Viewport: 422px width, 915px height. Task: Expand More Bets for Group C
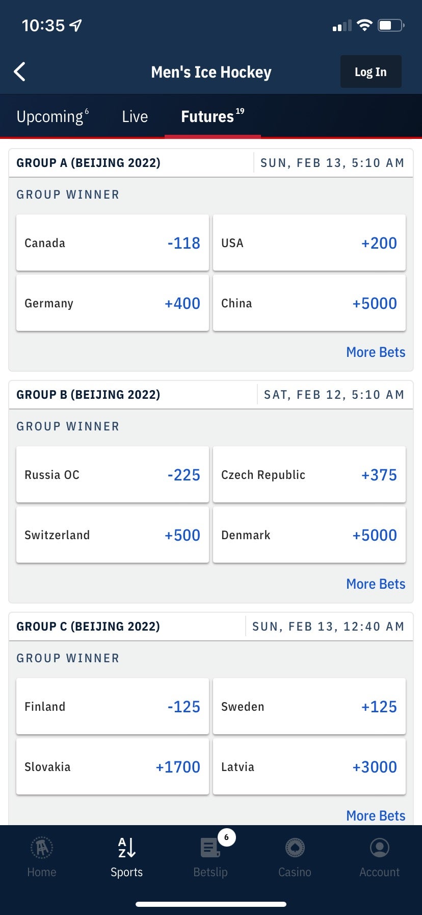pyautogui.click(x=376, y=815)
